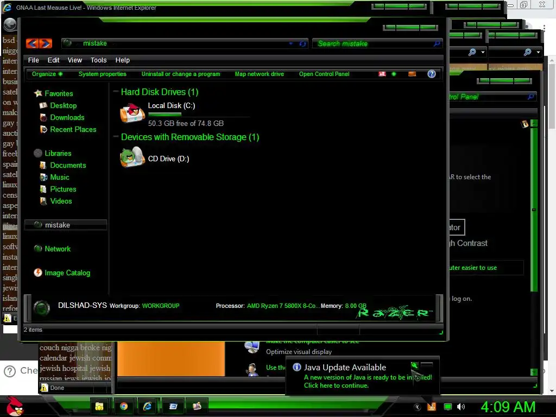
Task: Open Image Catalog in the navigation pane
Action: [67, 273]
